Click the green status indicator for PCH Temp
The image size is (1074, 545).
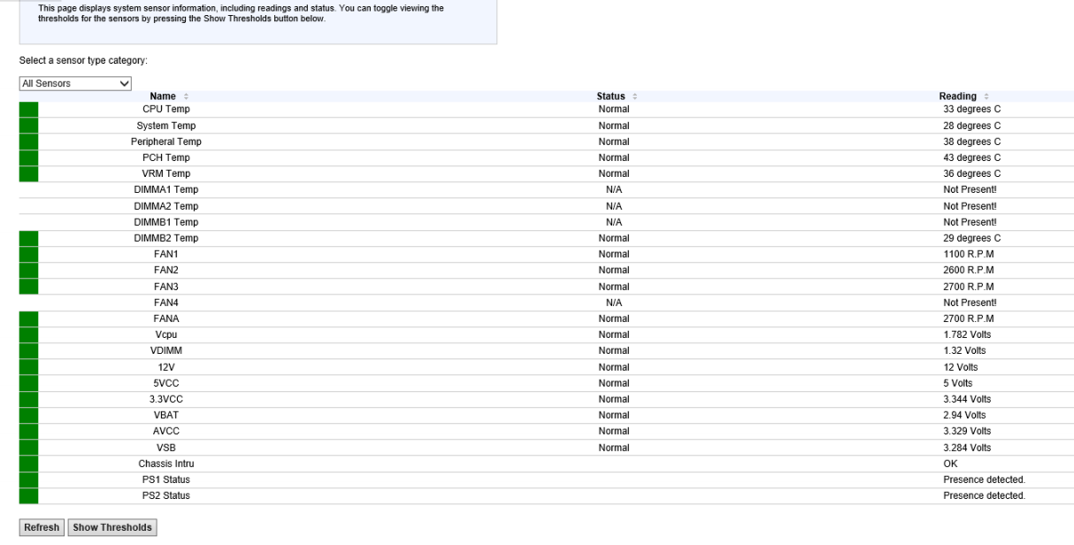(29, 157)
